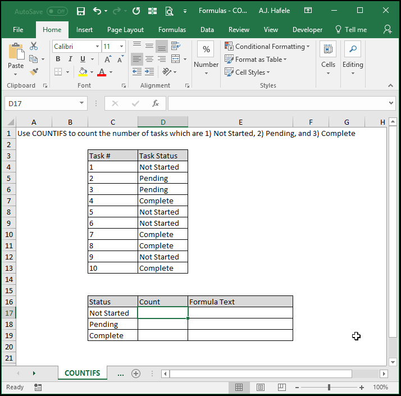Click the Borders icon
The image size is (401, 396).
58,72
